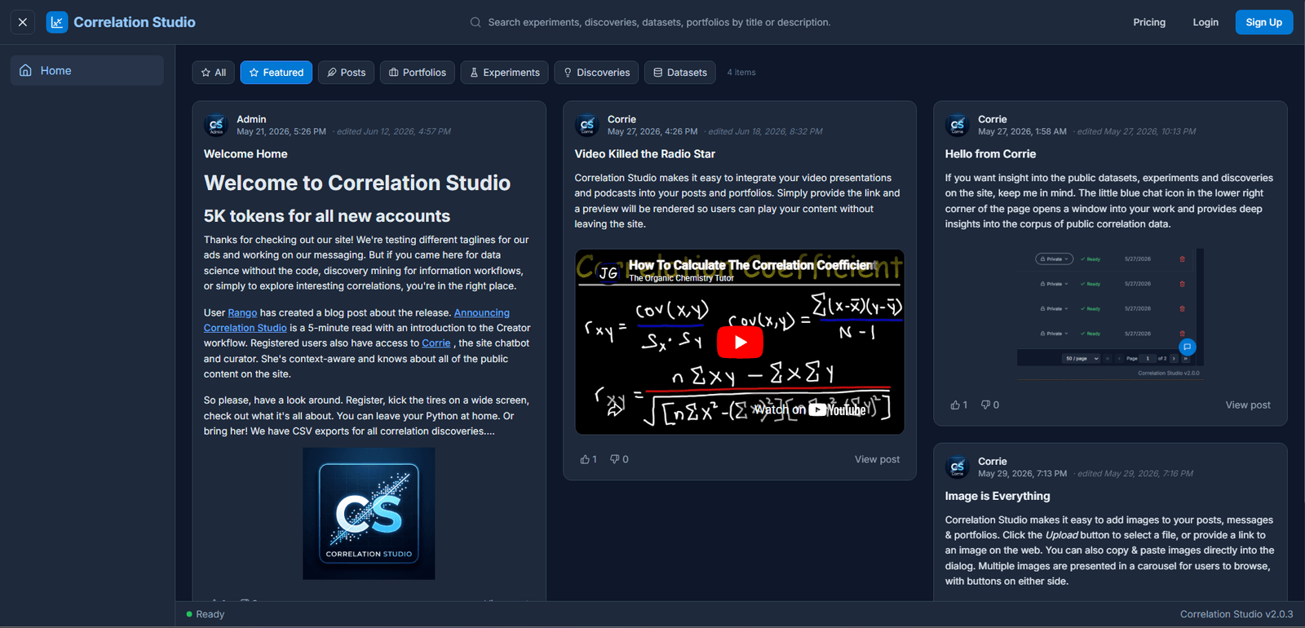Click the search magnifier icon

(476, 22)
